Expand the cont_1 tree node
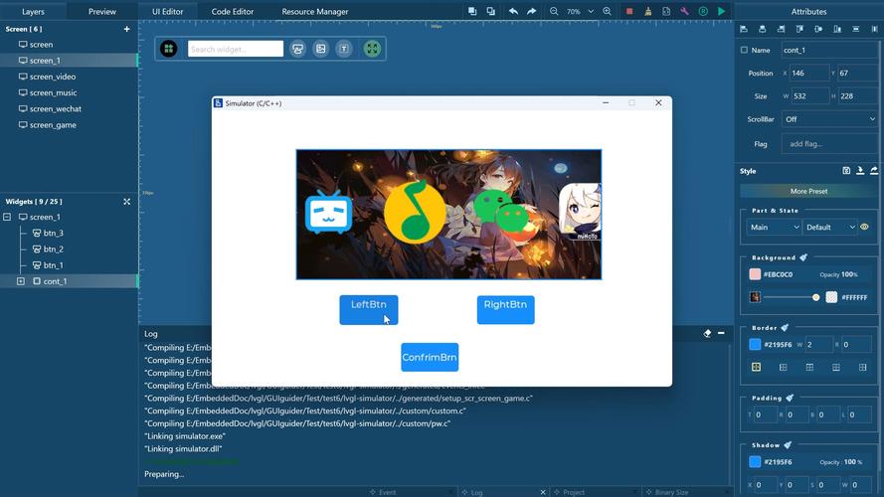 pyautogui.click(x=21, y=281)
